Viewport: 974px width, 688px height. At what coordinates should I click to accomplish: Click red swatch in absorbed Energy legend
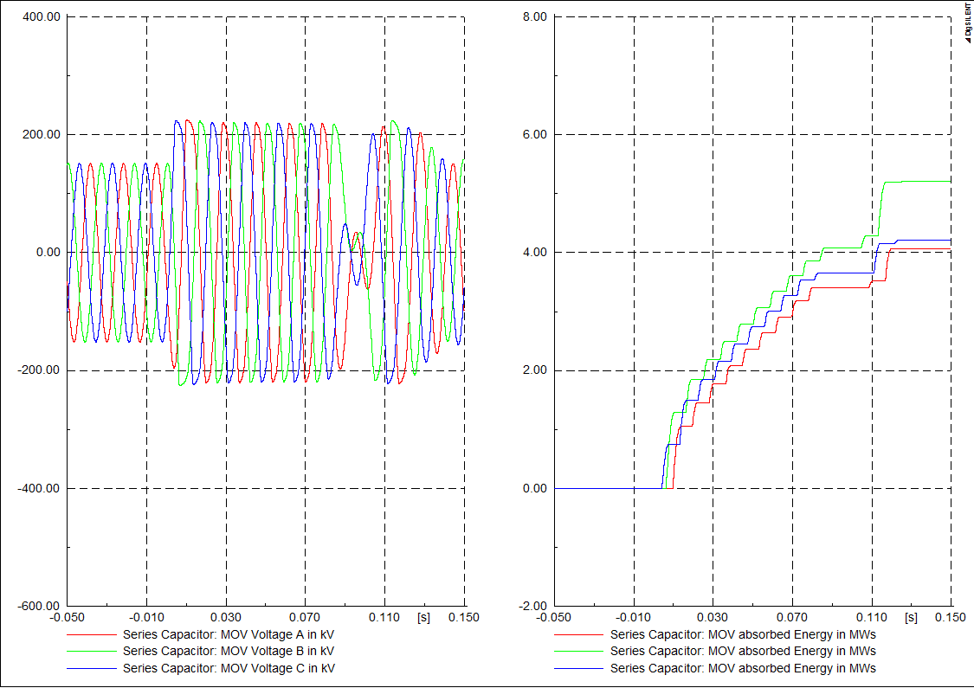(x=579, y=634)
